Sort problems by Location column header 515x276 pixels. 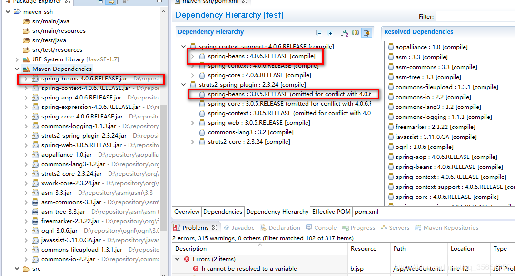click(x=469, y=249)
